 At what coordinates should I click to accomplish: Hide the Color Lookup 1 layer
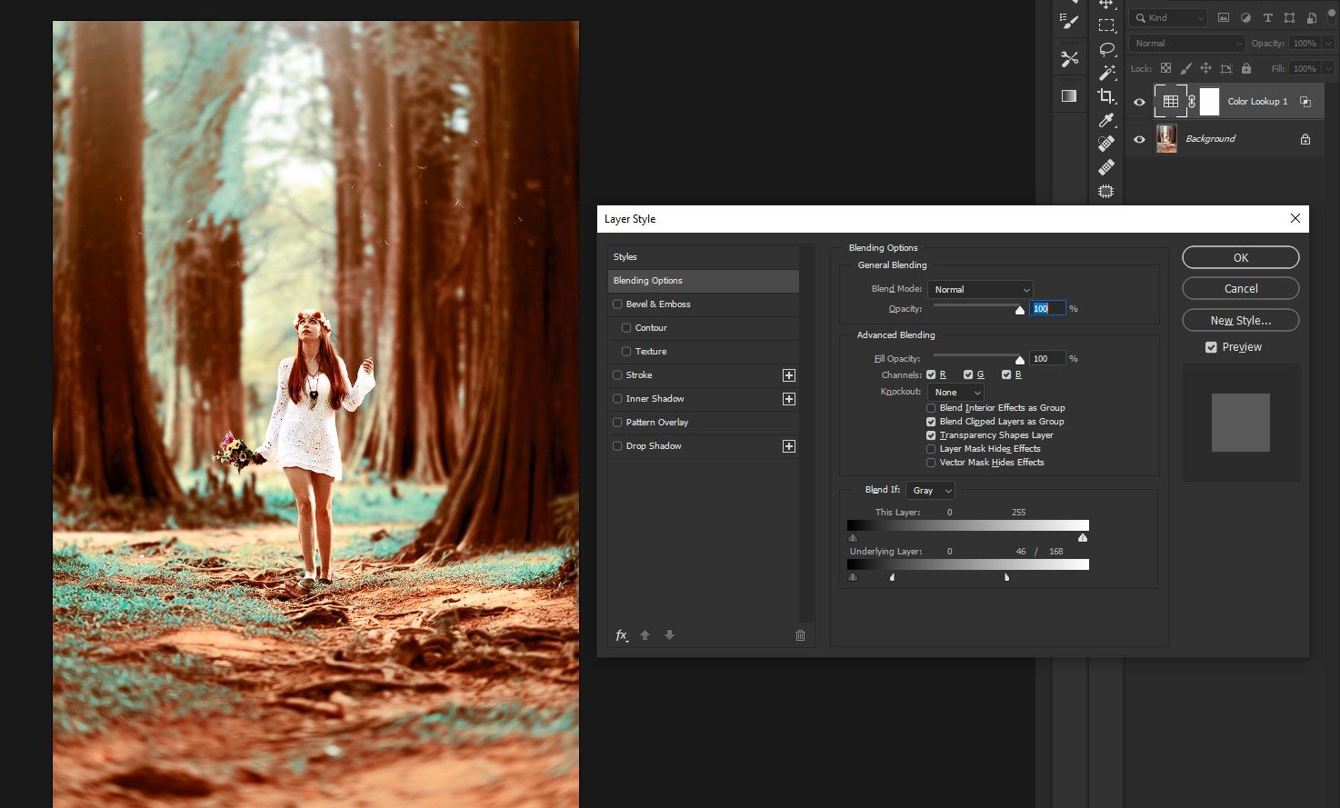pyautogui.click(x=1139, y=102)
